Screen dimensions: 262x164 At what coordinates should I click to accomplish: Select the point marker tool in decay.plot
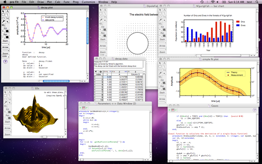point(7,21)
